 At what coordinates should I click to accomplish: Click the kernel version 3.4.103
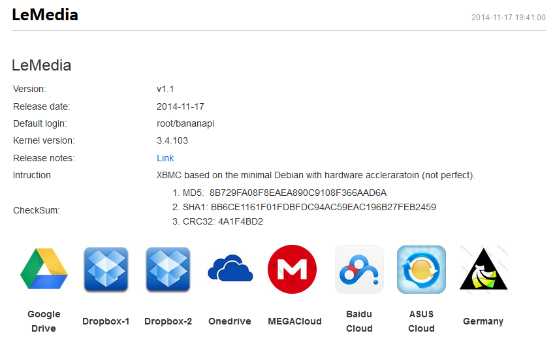[172, 140]
